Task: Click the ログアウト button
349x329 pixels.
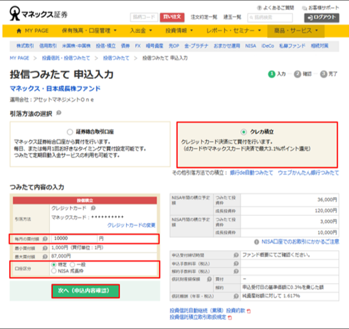Action: click(x=322, y=18)
